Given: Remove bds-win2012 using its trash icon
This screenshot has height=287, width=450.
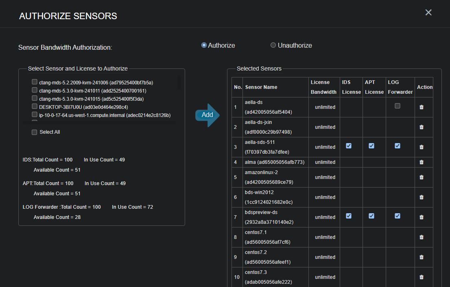Looking at the screenshot, I should pos(422,197).
